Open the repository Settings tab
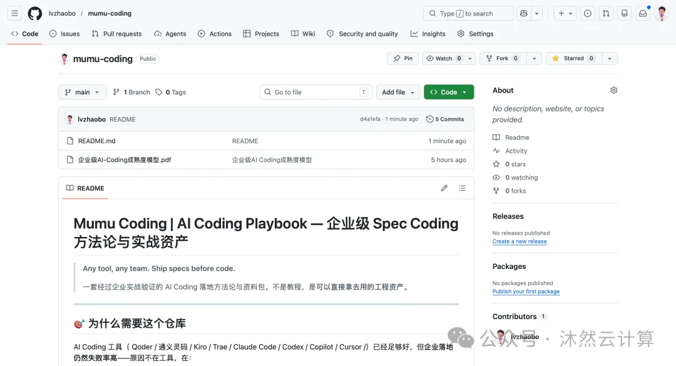Viewport: 676px width, 366px height. point(476,34)
